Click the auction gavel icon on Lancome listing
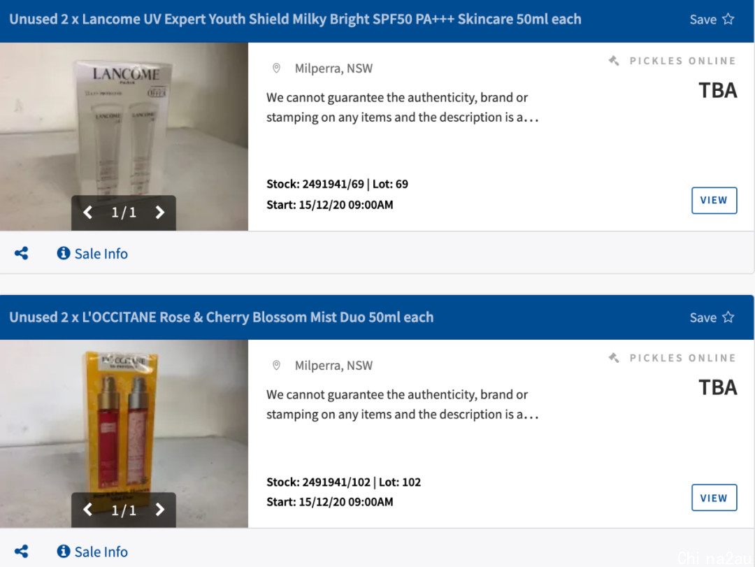The width and height of the screenshot is (755, 567). coord(614,61)
